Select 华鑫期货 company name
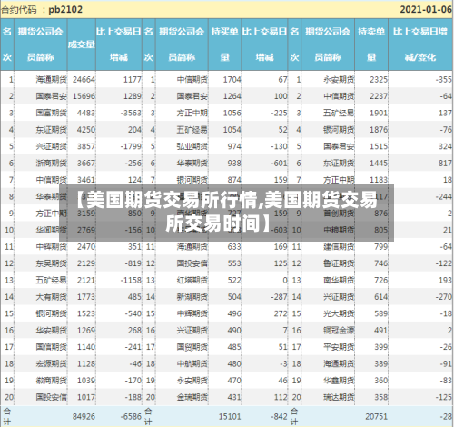Viewport: 454px width, 427px height. click(339, 381)
